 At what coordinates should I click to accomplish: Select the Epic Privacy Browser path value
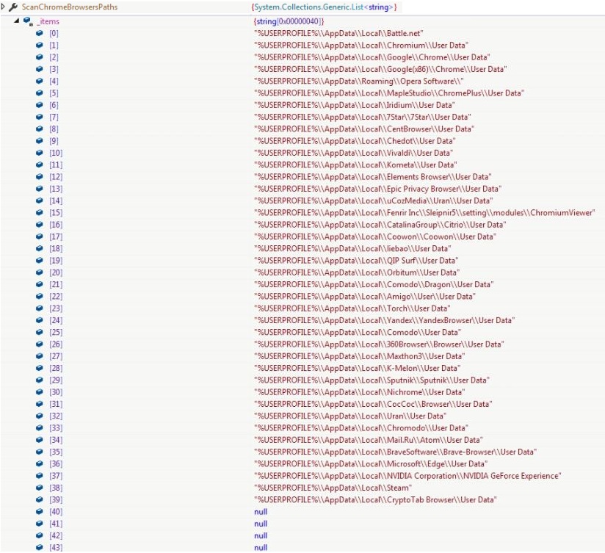(377, 189)
